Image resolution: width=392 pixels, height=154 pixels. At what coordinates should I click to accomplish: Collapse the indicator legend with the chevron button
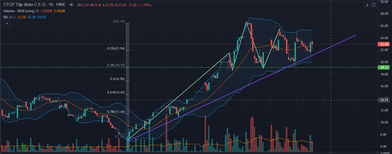pos(7,23)
